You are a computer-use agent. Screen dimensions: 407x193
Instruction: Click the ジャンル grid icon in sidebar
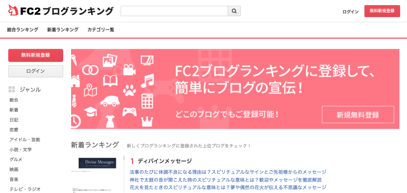pyautogui.click(x=12, y=90)
